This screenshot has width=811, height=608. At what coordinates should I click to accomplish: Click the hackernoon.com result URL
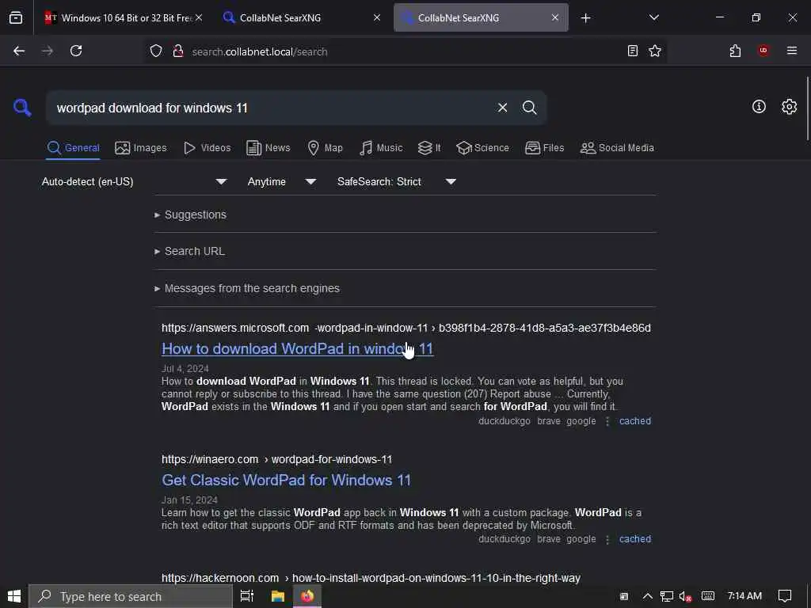click(371, 578)
